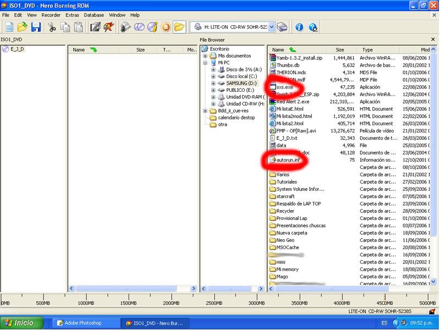Screen dimensions: 440x330
Task: Open an existing compilation from the toolbar
Action: [x=22, y=27]
